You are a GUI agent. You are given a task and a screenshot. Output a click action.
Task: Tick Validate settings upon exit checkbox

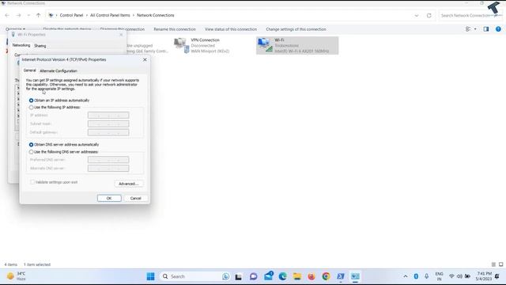coord(32,182)
